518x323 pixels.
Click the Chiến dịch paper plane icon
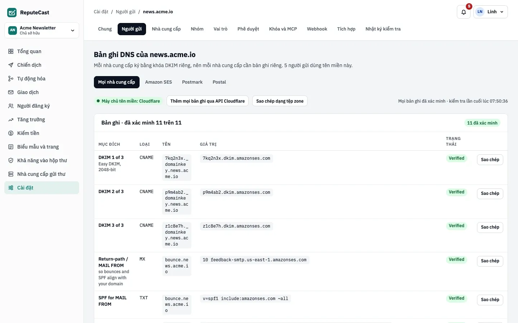point(11,65)
